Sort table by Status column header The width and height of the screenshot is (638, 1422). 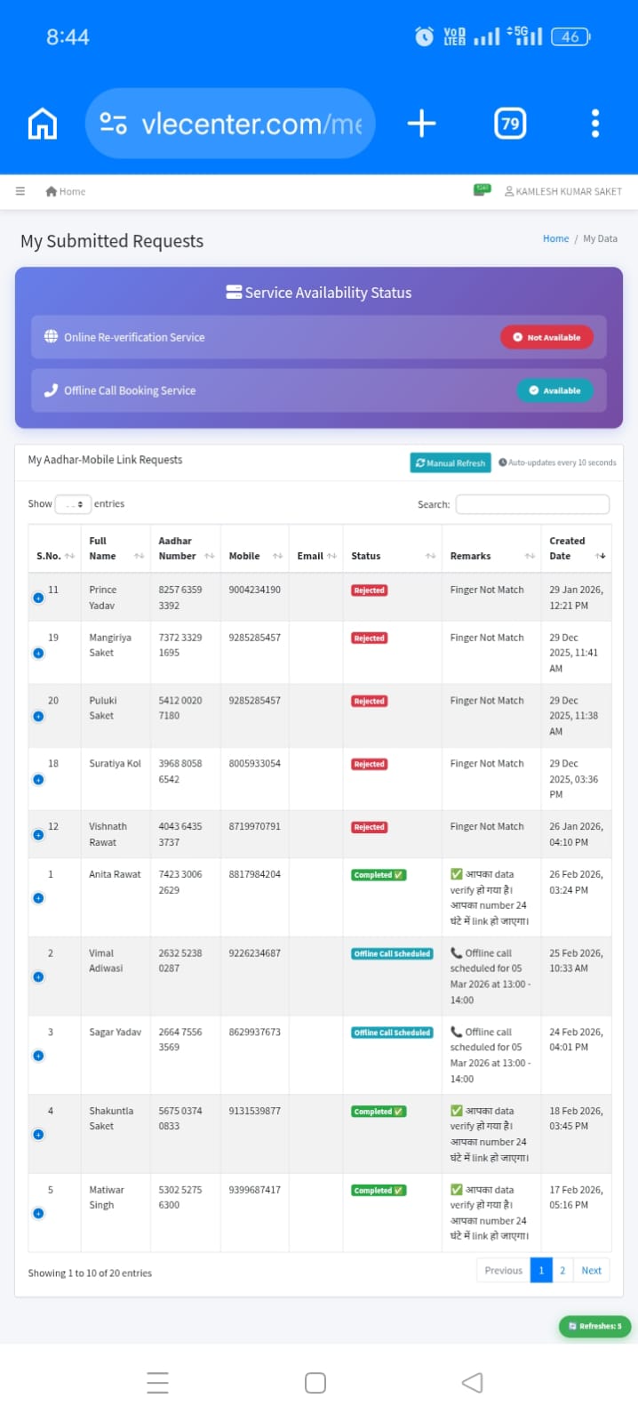(x=392, y=556)
